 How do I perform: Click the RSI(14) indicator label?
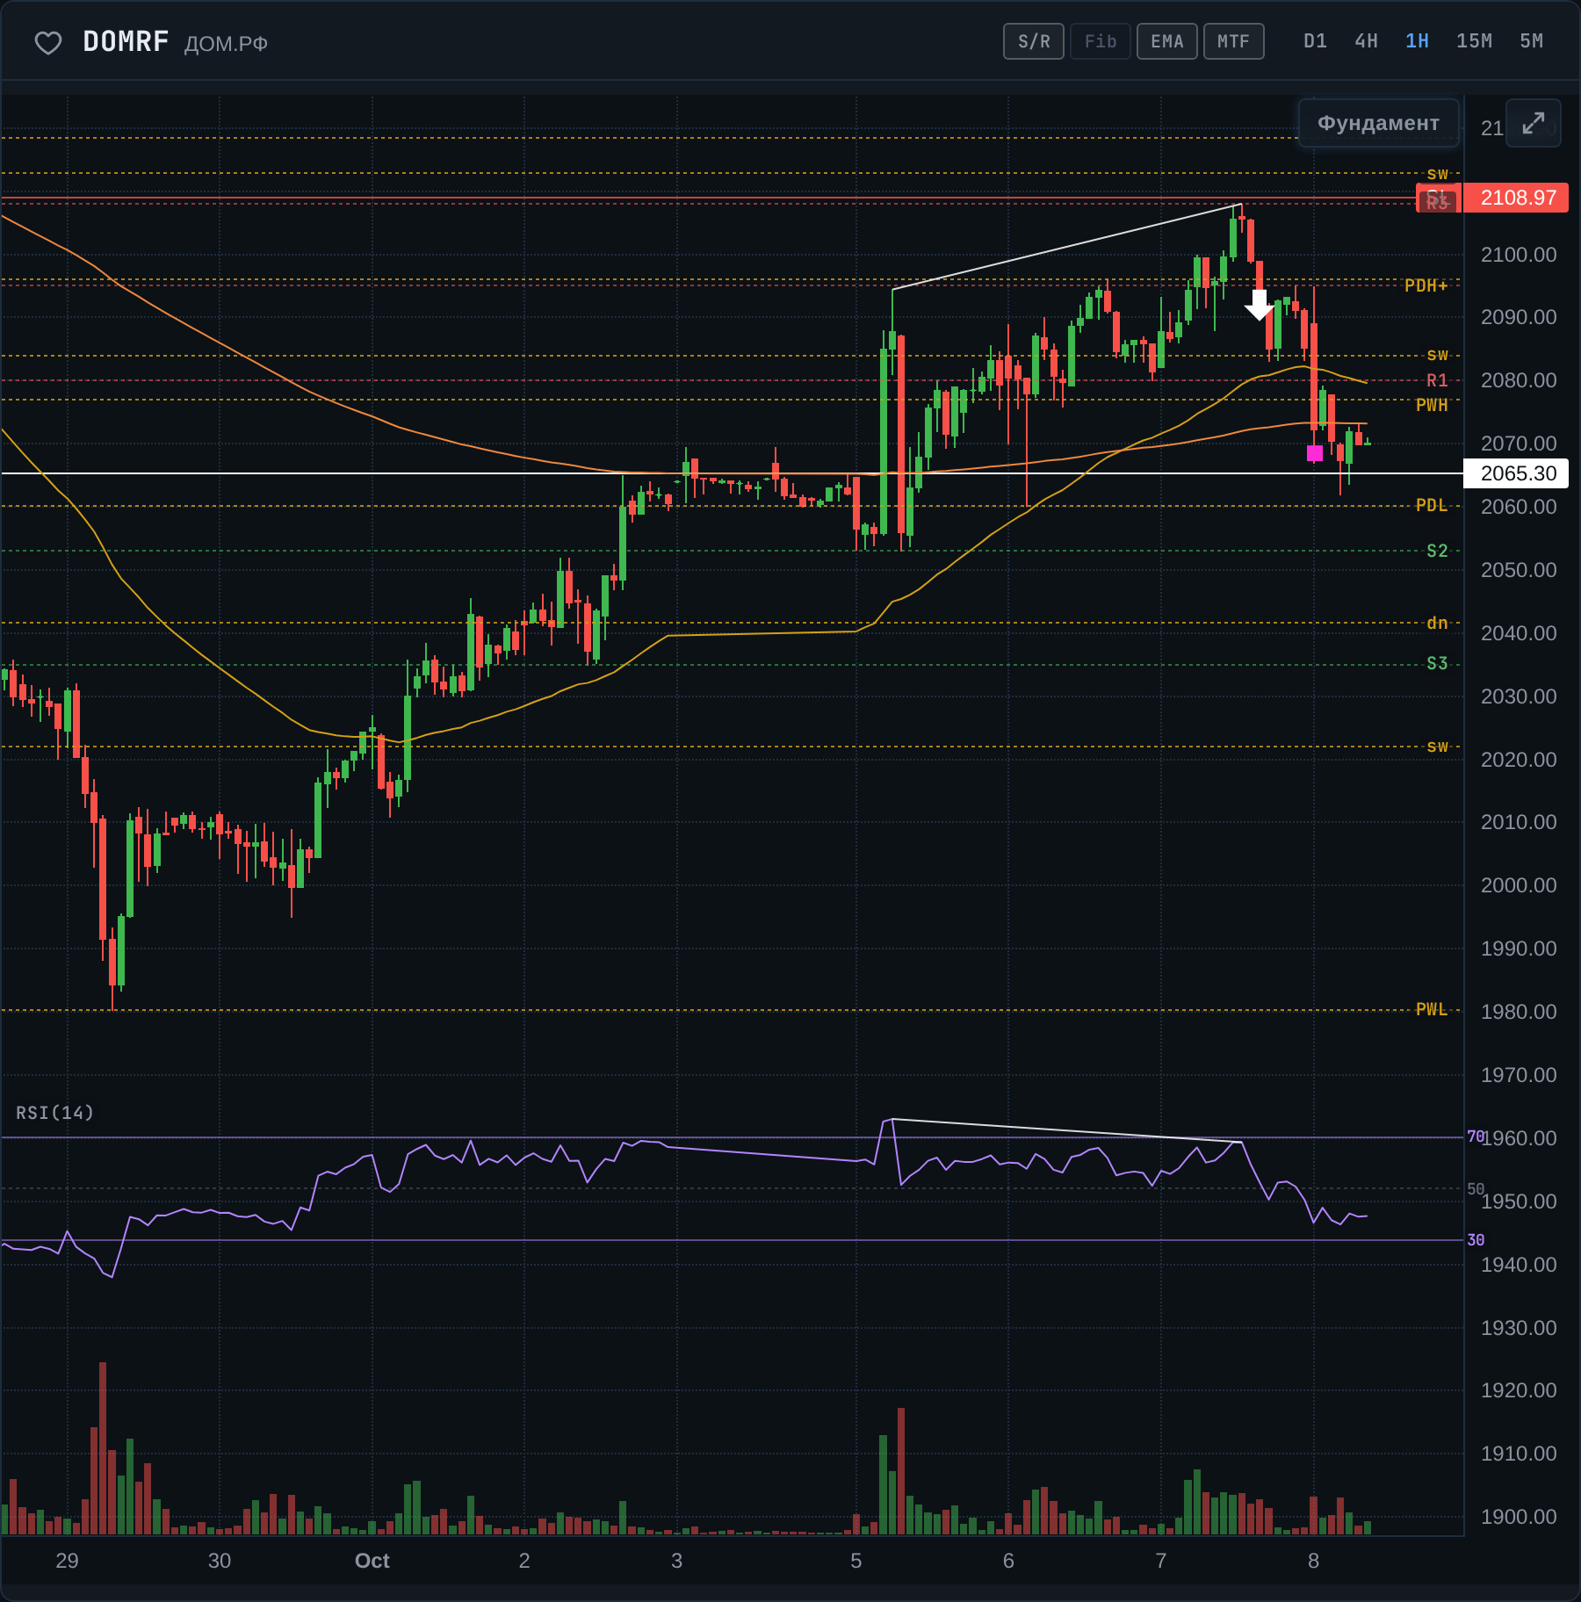(x=54, y=1113)
